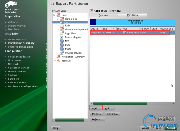The width and height of the screenshot is (180, 131).
Task: Collapse the Hard Disks tree node
Action: click(58, 19)
